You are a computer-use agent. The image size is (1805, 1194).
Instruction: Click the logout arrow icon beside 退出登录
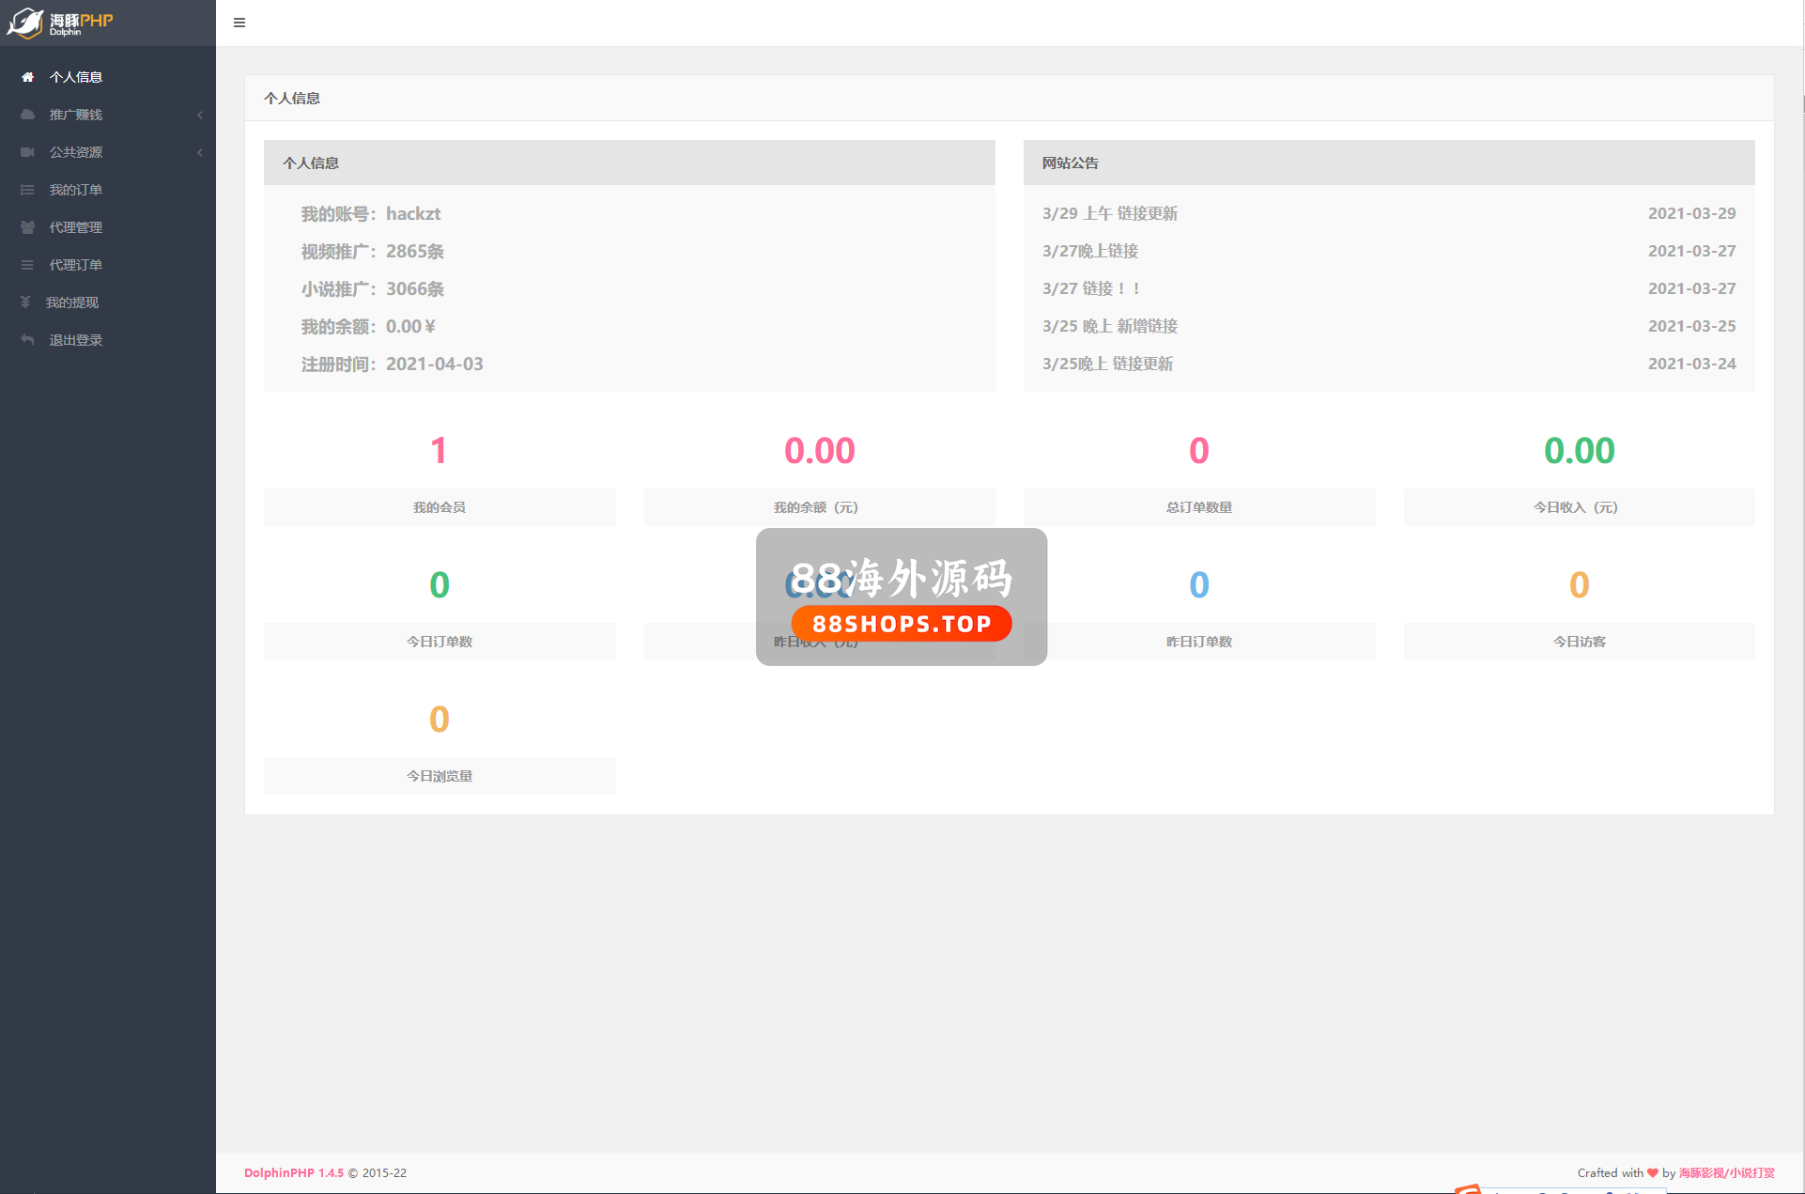27,340
